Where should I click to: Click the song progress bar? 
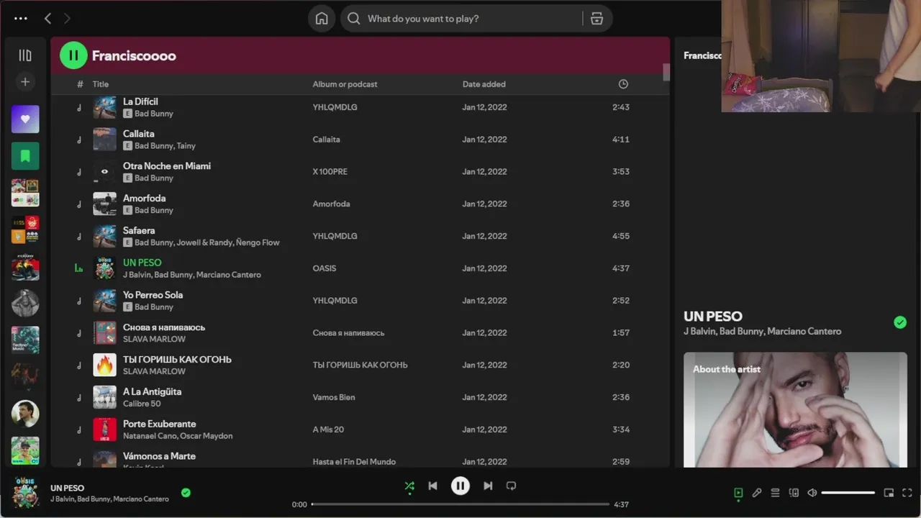460,504
